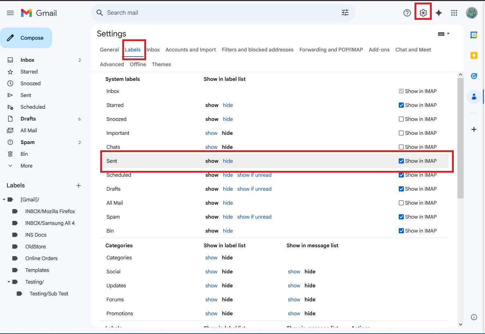
Task: Open the Google apps grid
Action: [454, 13]
